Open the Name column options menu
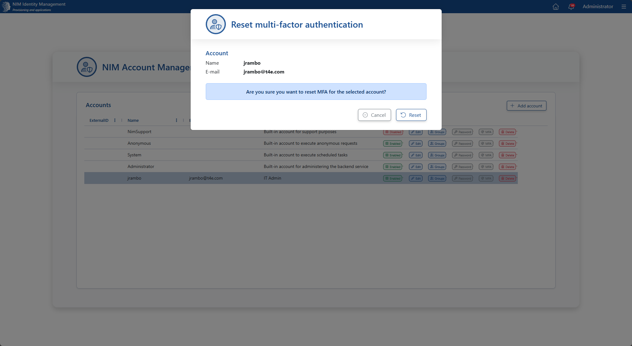The image size is (632, 346). (x=176, y=120)
